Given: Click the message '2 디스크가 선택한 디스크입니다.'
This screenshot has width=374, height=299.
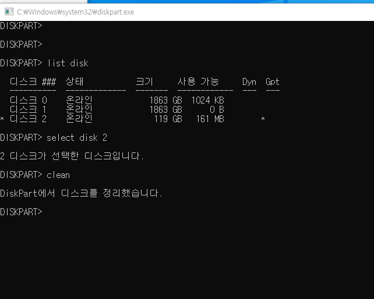Looking at the screenshot, I should [x=72, y=156].
